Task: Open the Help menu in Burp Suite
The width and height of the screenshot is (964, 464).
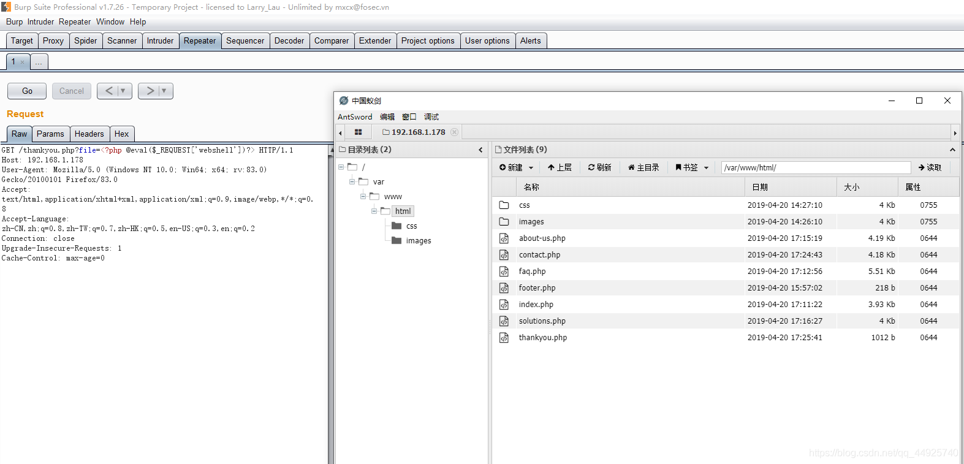Action: tap(138, 22)
